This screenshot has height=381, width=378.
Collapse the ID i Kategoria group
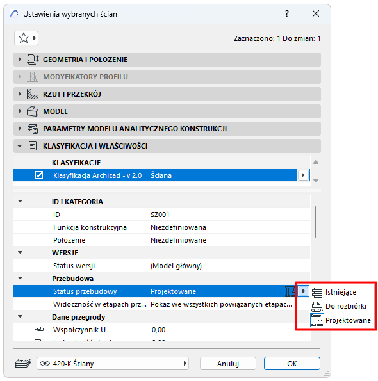point(20,201)
